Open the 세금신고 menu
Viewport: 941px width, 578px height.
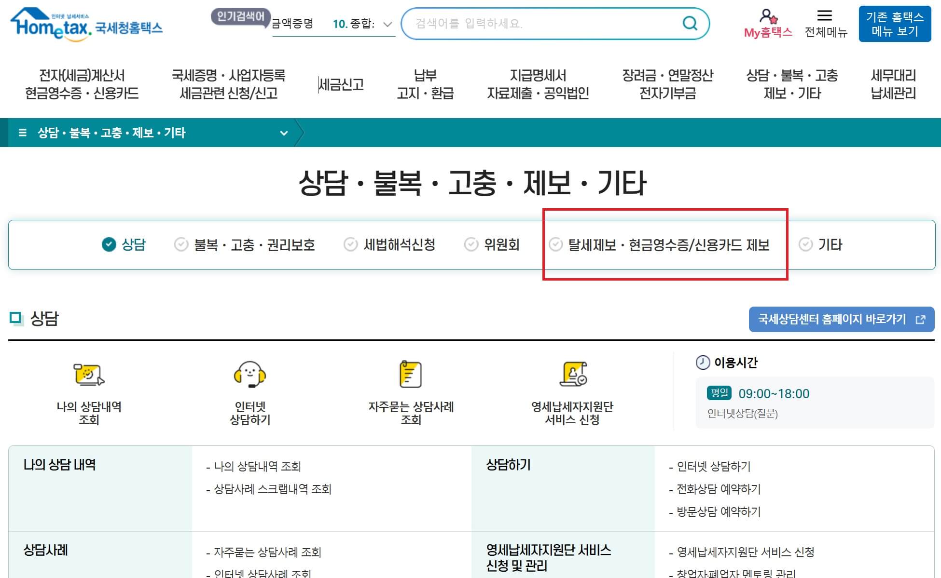point(342,83)
